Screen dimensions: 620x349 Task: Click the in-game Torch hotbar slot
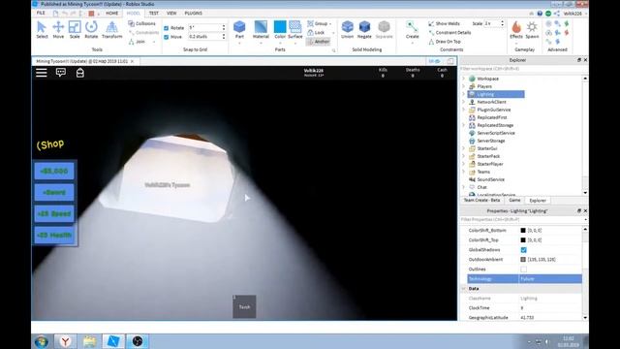coord(244,306)
